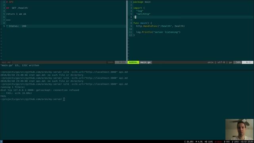The width and height of the screenshot is (254, 143).
Task: Click the volume 100% indicator in status bar
Action: [x=235, y=142]
